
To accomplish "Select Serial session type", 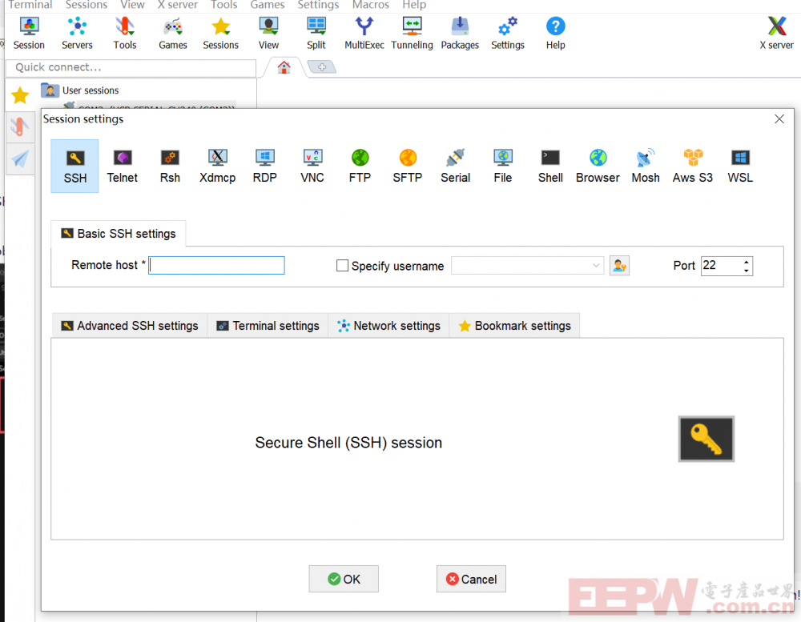I will [x=455, y=166].
